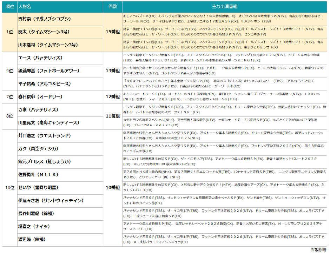Click the 人物名 column header

(25, 7)
